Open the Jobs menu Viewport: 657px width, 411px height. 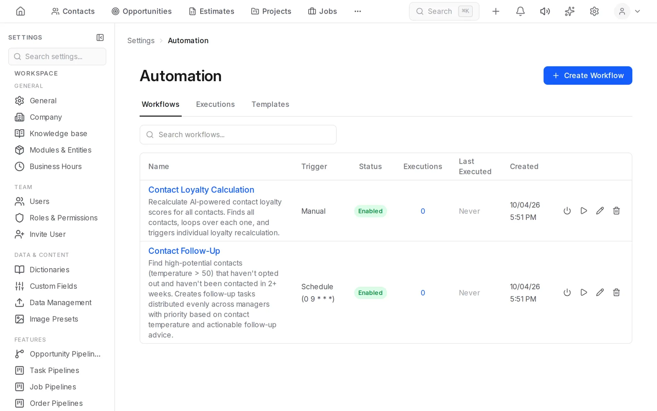(x=322, y=11)
